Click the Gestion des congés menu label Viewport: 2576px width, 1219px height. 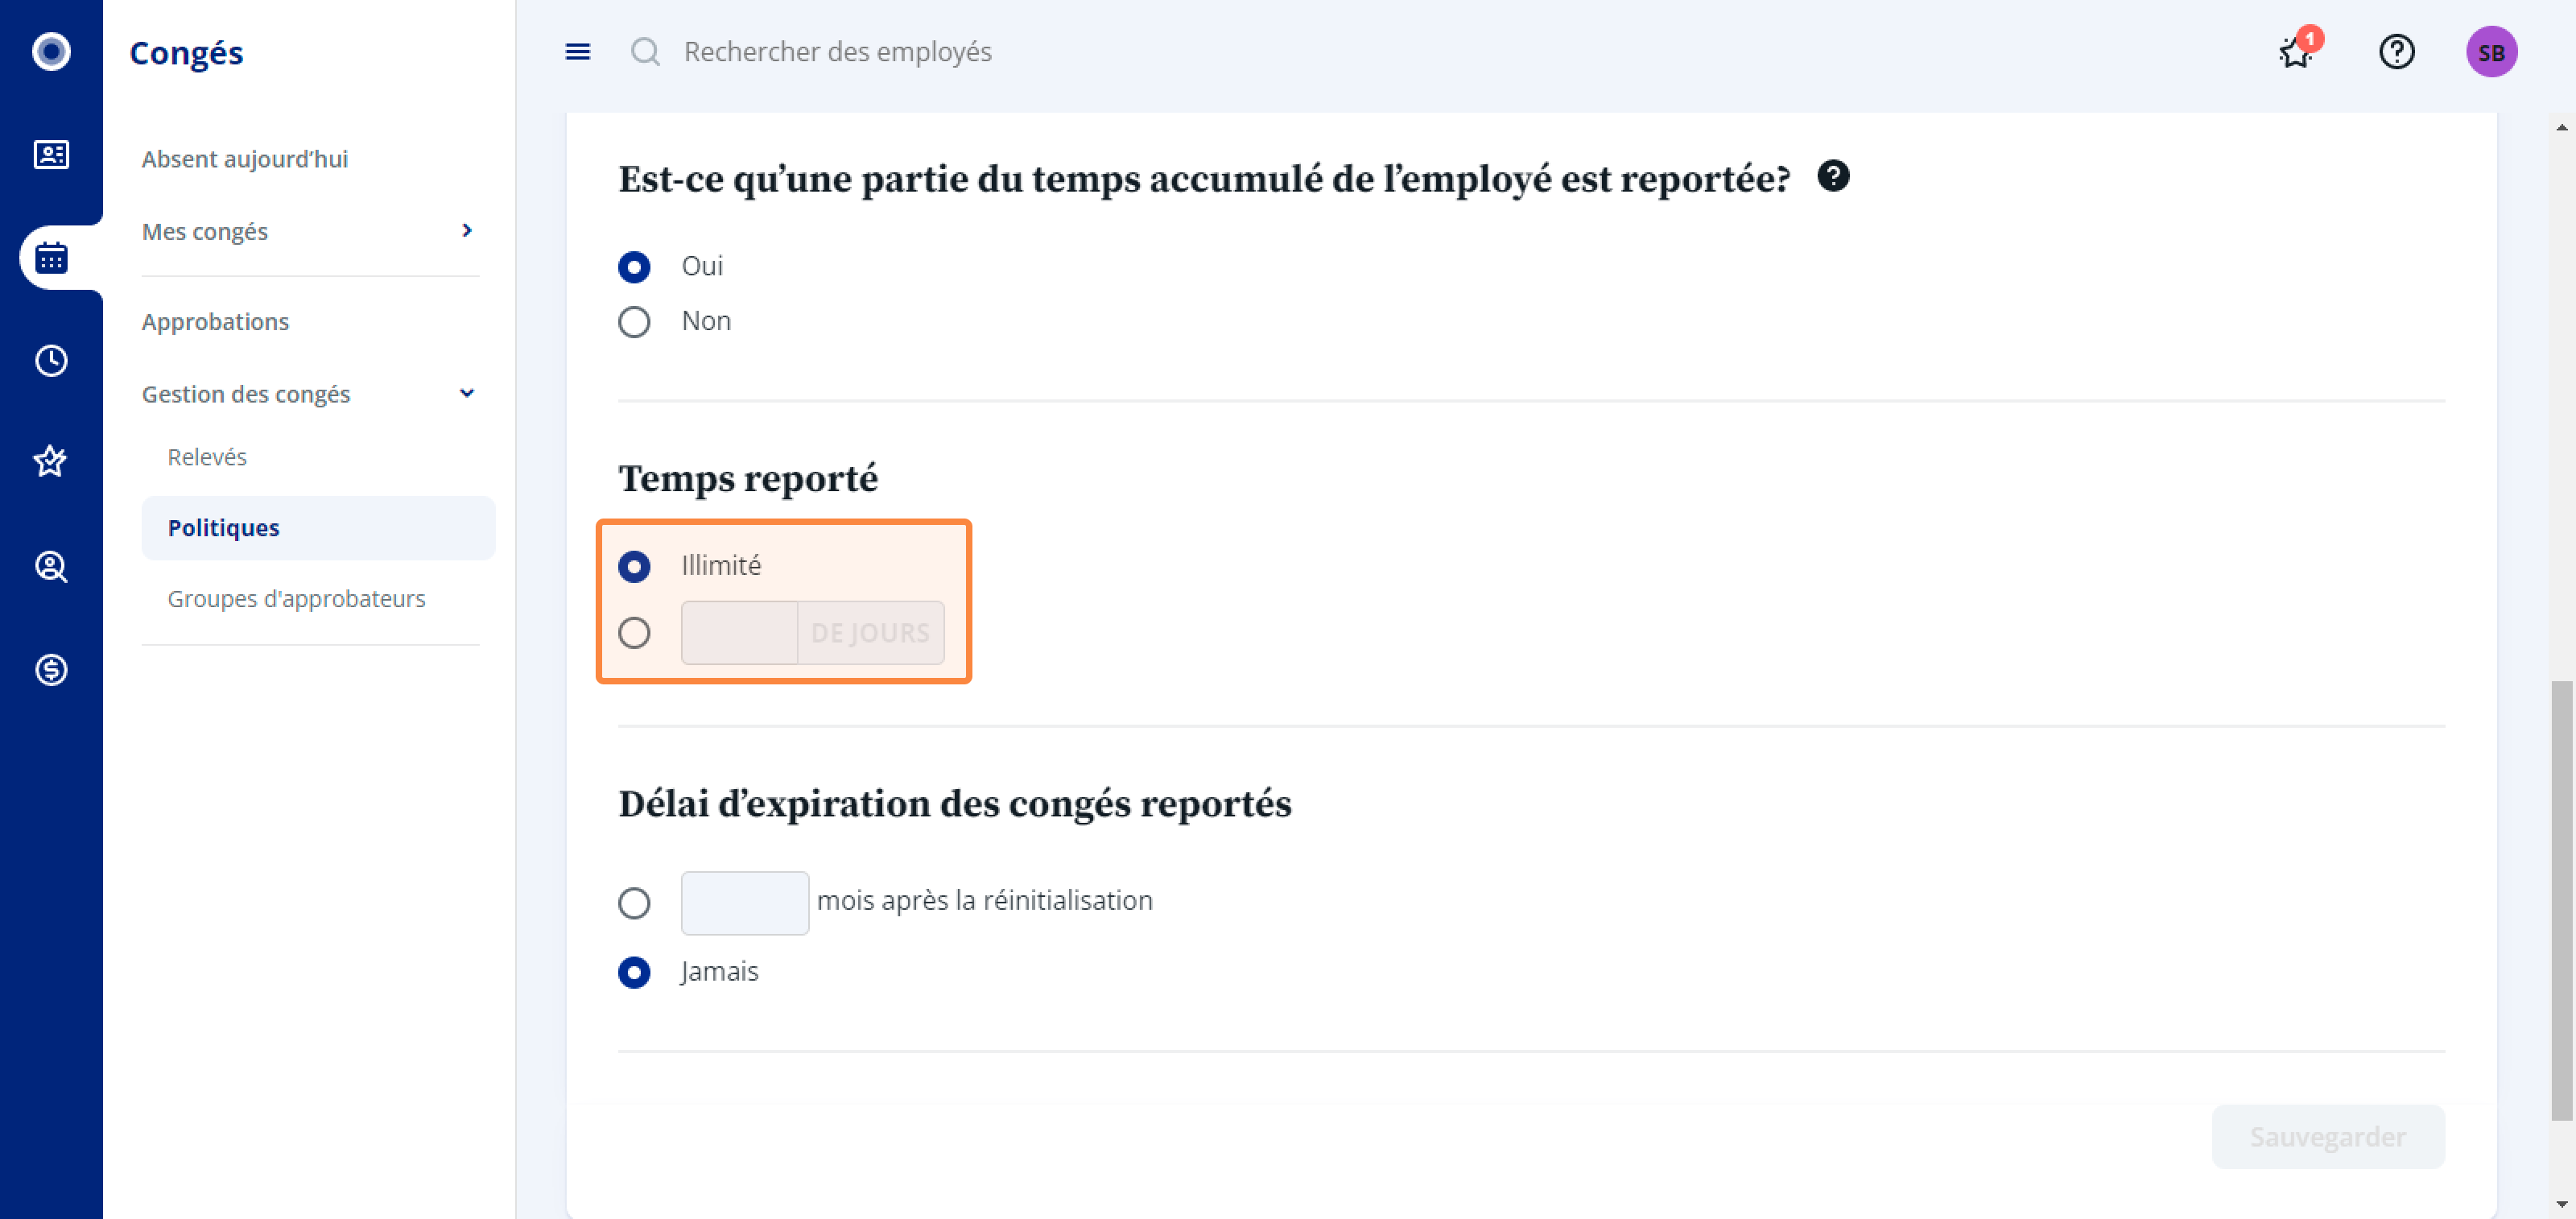click(246, 394)
